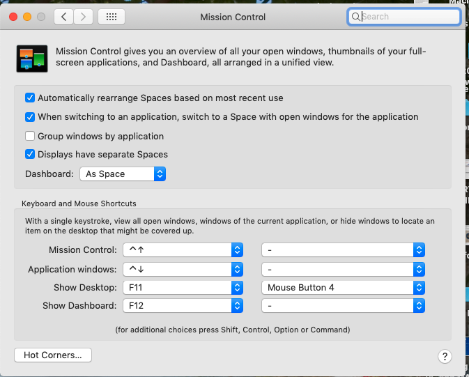This screenshot has width=469, height=377.
Task: Close the Mission Control window
Action: (13, 17)
